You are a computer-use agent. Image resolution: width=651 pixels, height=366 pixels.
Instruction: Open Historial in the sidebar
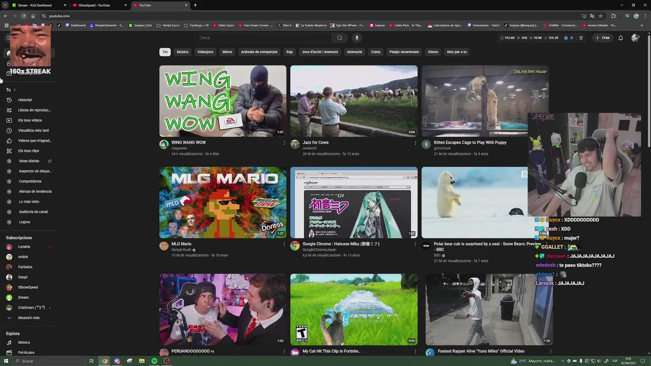(25, 100)
